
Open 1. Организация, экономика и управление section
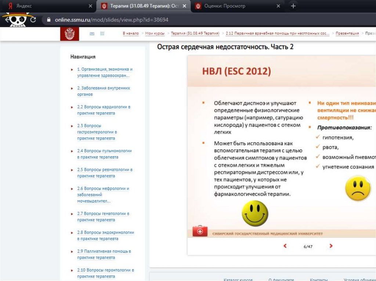coord(105,72)
